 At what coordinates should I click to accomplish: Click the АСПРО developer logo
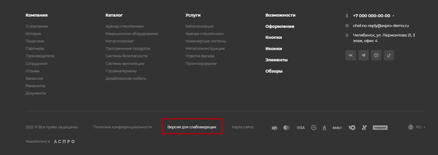(64, 142)
